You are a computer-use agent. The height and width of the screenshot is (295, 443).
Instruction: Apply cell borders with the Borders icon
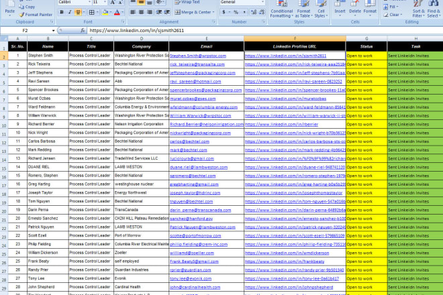tap(91, 12)
